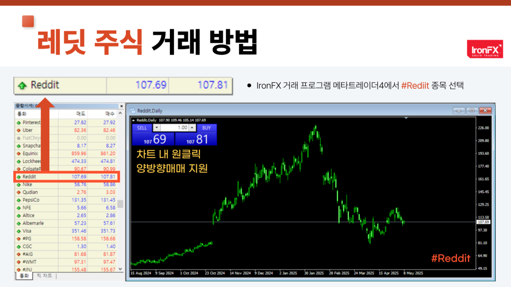Select Visa row arrow icon
511x287 pixels.
(19, 232)
